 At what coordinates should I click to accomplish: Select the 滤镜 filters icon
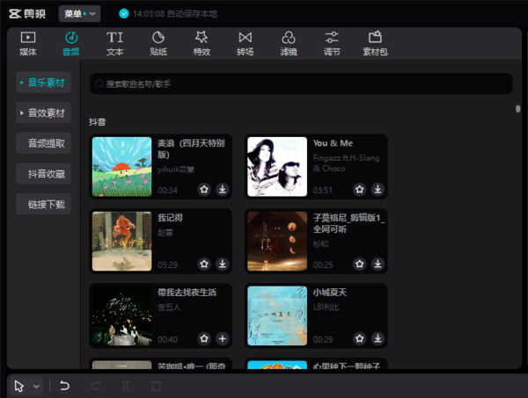click(289, 43)
